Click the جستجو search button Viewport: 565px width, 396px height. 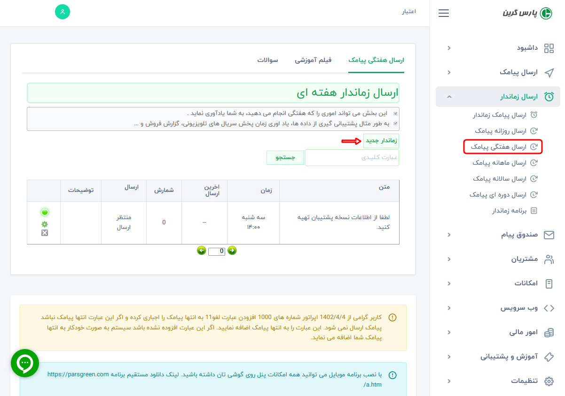285,158
